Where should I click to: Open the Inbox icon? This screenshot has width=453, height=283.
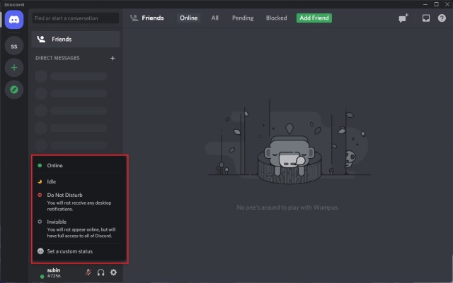tap(426, 18)
